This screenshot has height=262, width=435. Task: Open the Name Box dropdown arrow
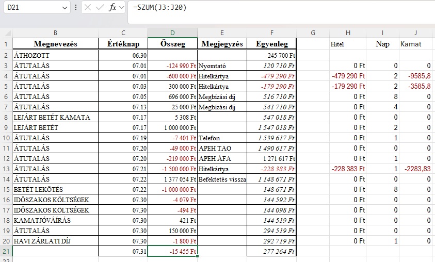(65, 8)
